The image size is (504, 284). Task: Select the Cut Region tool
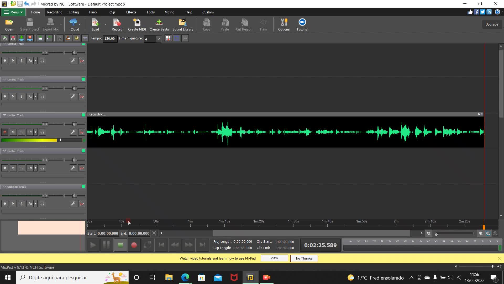(244, 24)
